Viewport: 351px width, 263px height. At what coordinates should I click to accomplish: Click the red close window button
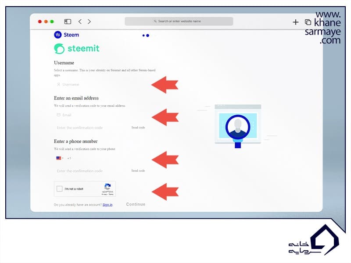(x=40, y=21)
